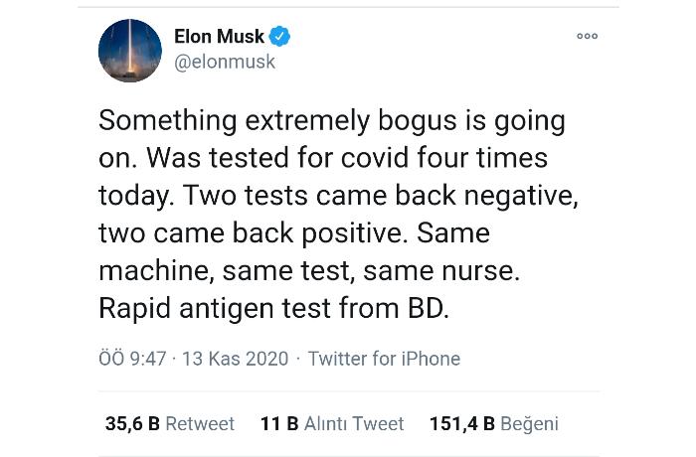696x457 pixels.
Task: View the 11 B Alıntı Tweet list
Action: (x=332, y=424)
